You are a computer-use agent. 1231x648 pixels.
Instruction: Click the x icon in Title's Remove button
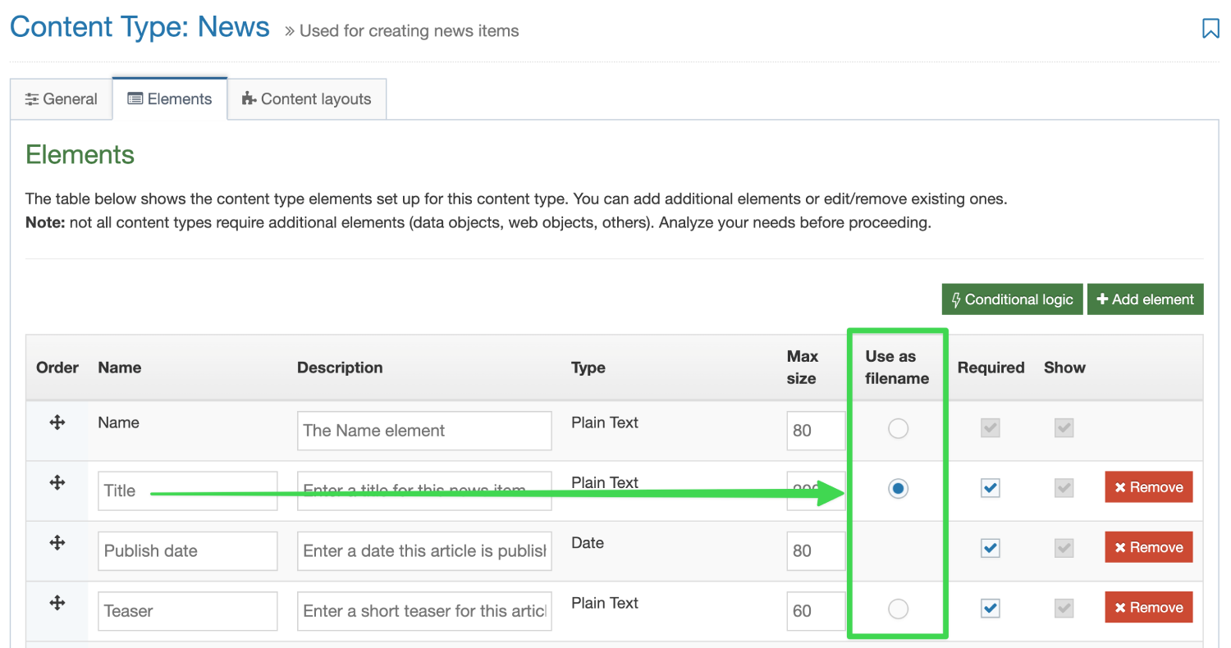pyautogui.click(x=1121, y=486)
